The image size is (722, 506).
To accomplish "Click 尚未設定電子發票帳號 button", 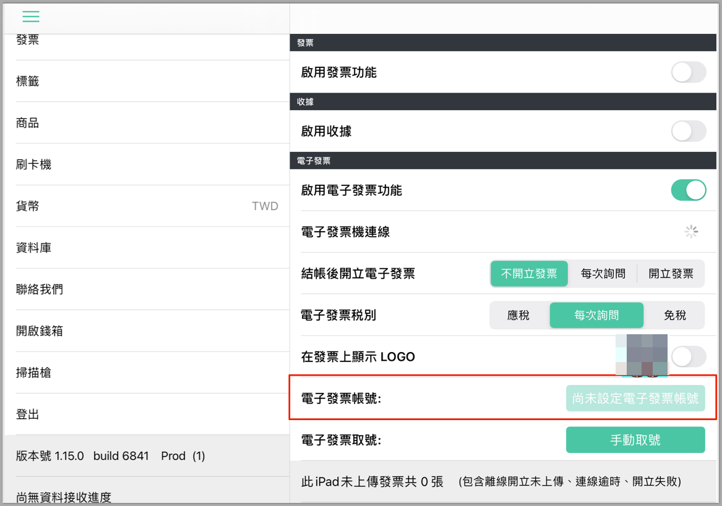I will pos(635,398).
